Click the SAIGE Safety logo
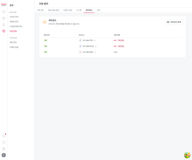192x160 pixels. (3, 5)
